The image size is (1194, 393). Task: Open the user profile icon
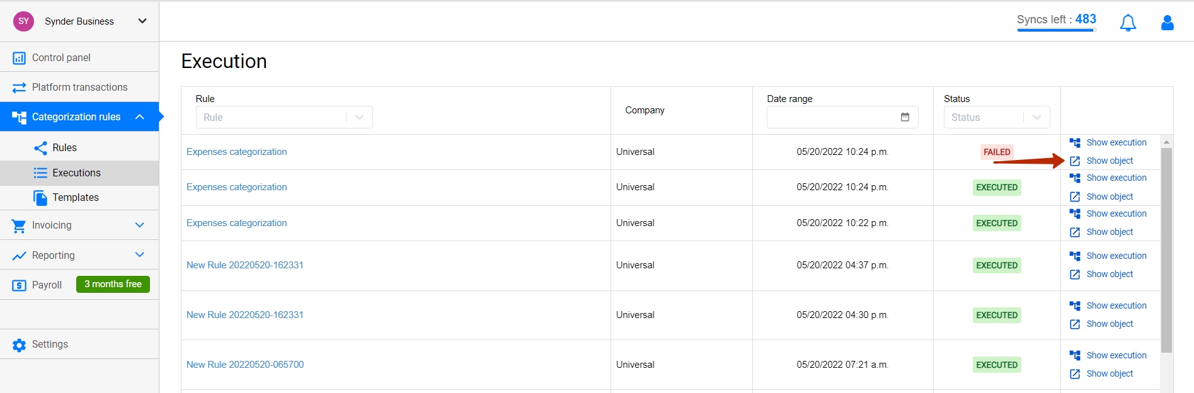(x=1168, y=23)
